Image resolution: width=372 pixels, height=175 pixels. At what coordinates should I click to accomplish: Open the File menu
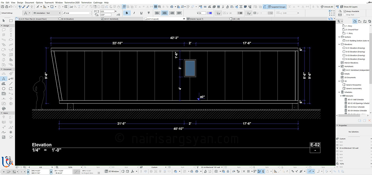[3, 2]
